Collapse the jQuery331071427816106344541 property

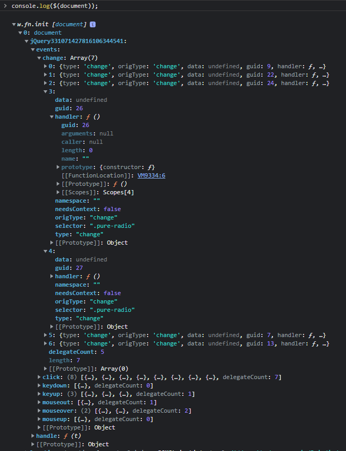[26, 41]
